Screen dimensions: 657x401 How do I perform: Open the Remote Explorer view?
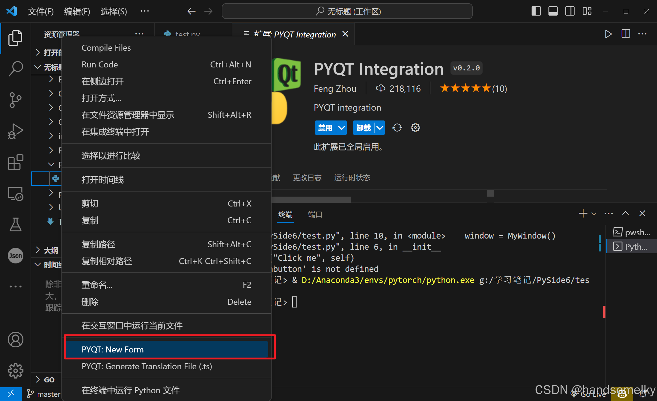tap(15, 194)
